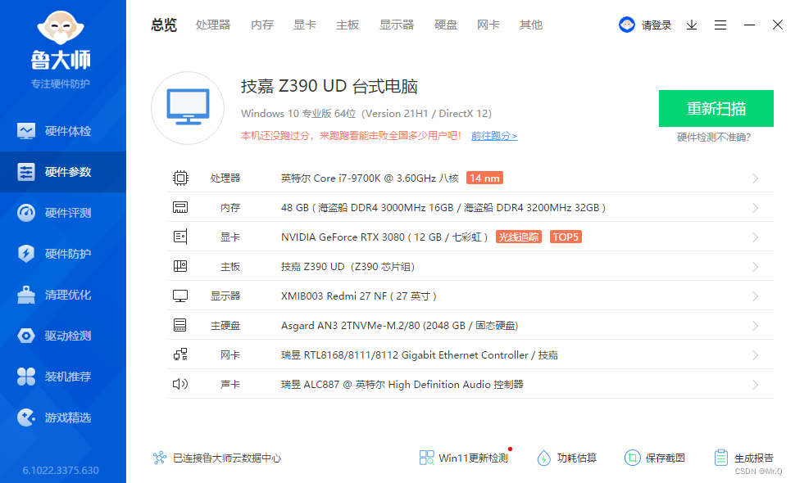Click the Win11更新检测 icon

pyautogui.click(x=427, y=458)
